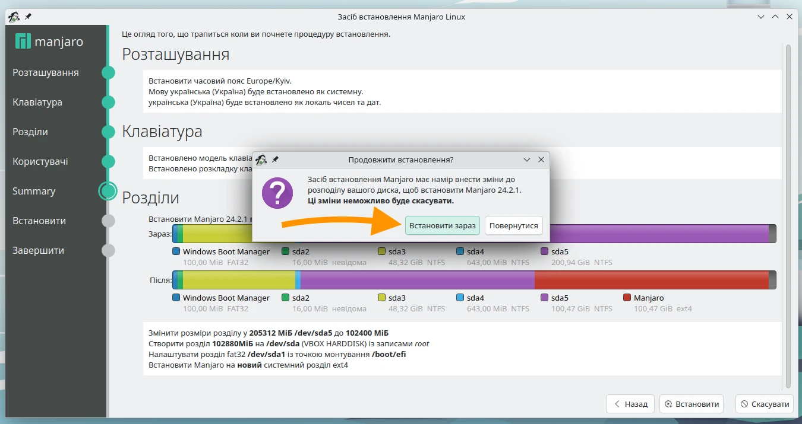The height and width of the screenshot is (424, 802).
Task: Open the app icon menu in the confirmation dialog title bar
Action: [261, 160]
